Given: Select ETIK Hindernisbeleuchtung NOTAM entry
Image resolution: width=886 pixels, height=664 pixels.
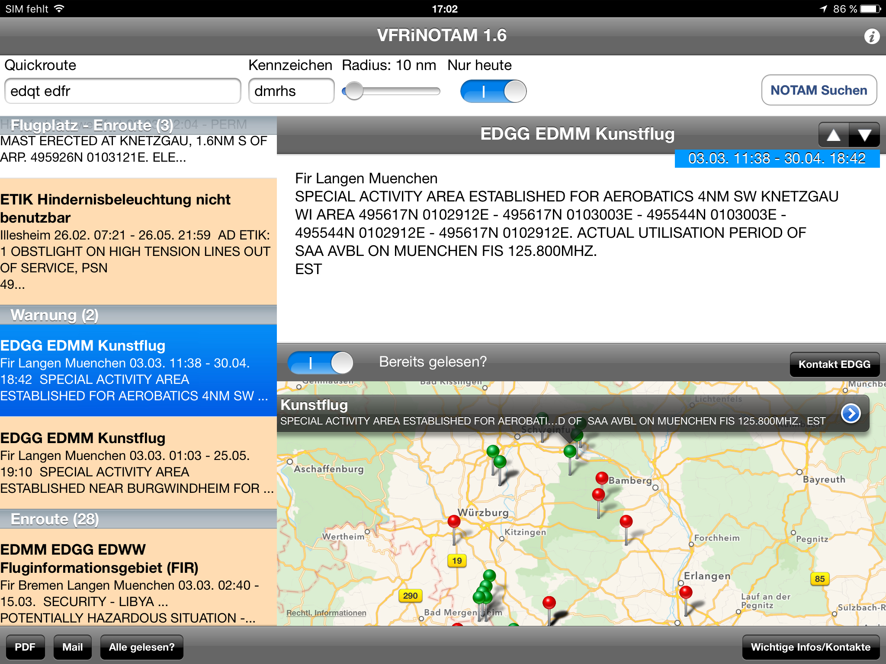Looking at the screenshot, I should tap(138, 241).
